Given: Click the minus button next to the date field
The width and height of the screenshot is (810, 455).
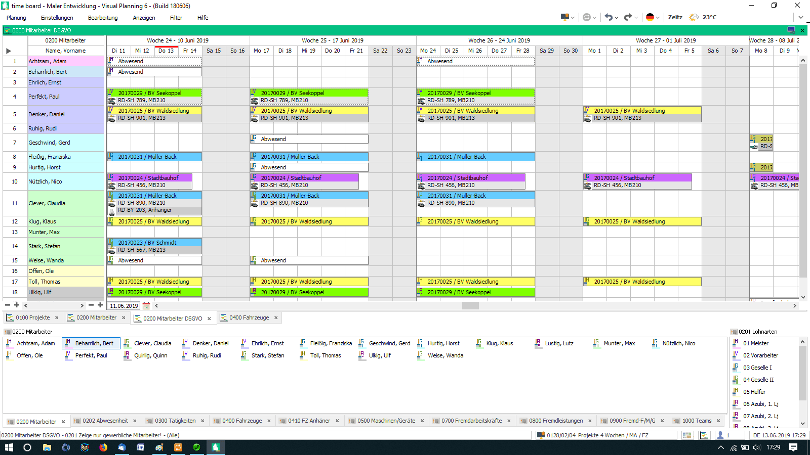Looking at the screenshot, I should [91, 305].
